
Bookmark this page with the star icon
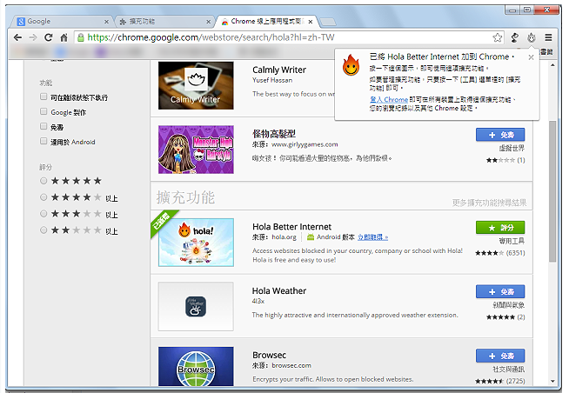click(497, 37)
